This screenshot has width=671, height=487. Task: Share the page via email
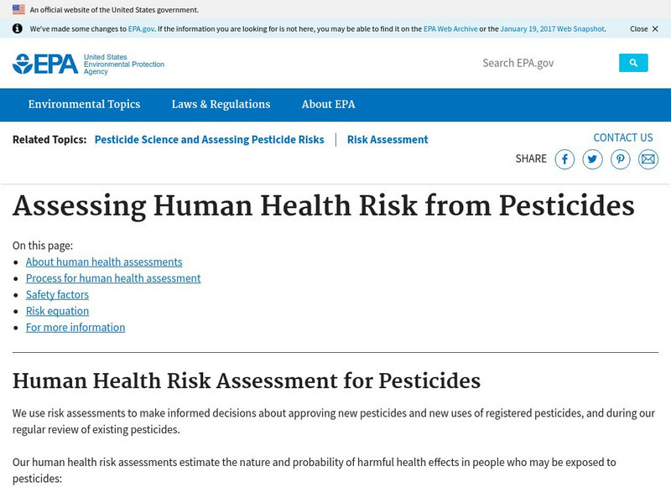point(648,158)
